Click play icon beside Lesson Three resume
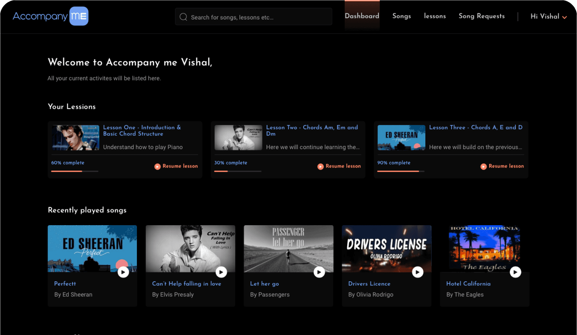The width and height of the screenshot is (577, 335). pos(483,166)
